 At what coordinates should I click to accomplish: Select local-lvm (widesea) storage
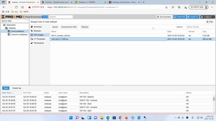20,35
